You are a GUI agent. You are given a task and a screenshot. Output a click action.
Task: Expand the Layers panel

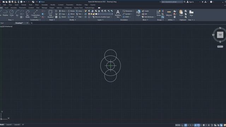tap(100, 20)
